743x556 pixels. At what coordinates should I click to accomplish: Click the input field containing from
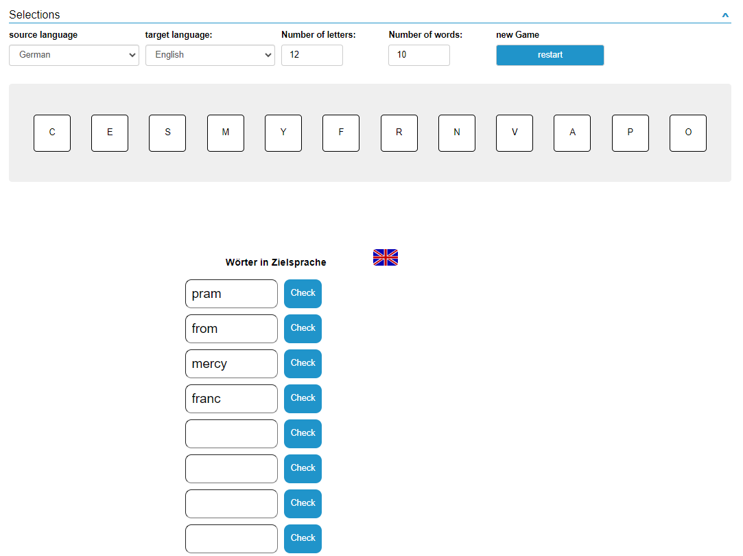tap(231, 329)
